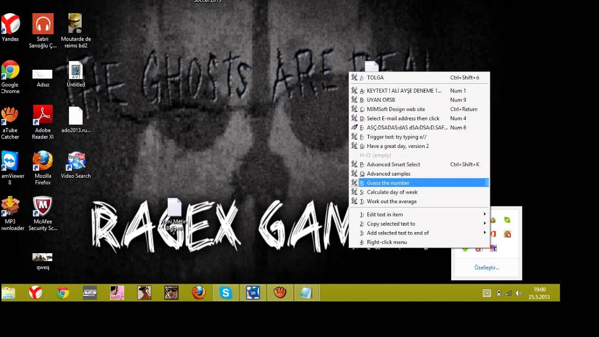This screenshot has height=337, width=599.
Task: Expand the 'Edit text in item' submenu
Action: coord(419,214)
